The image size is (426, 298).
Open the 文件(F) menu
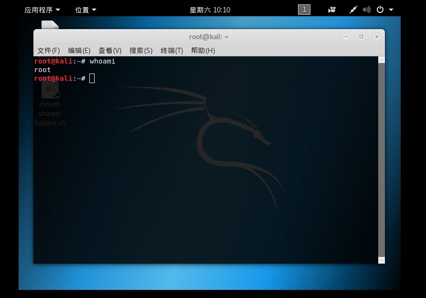[x=49, y=51]
